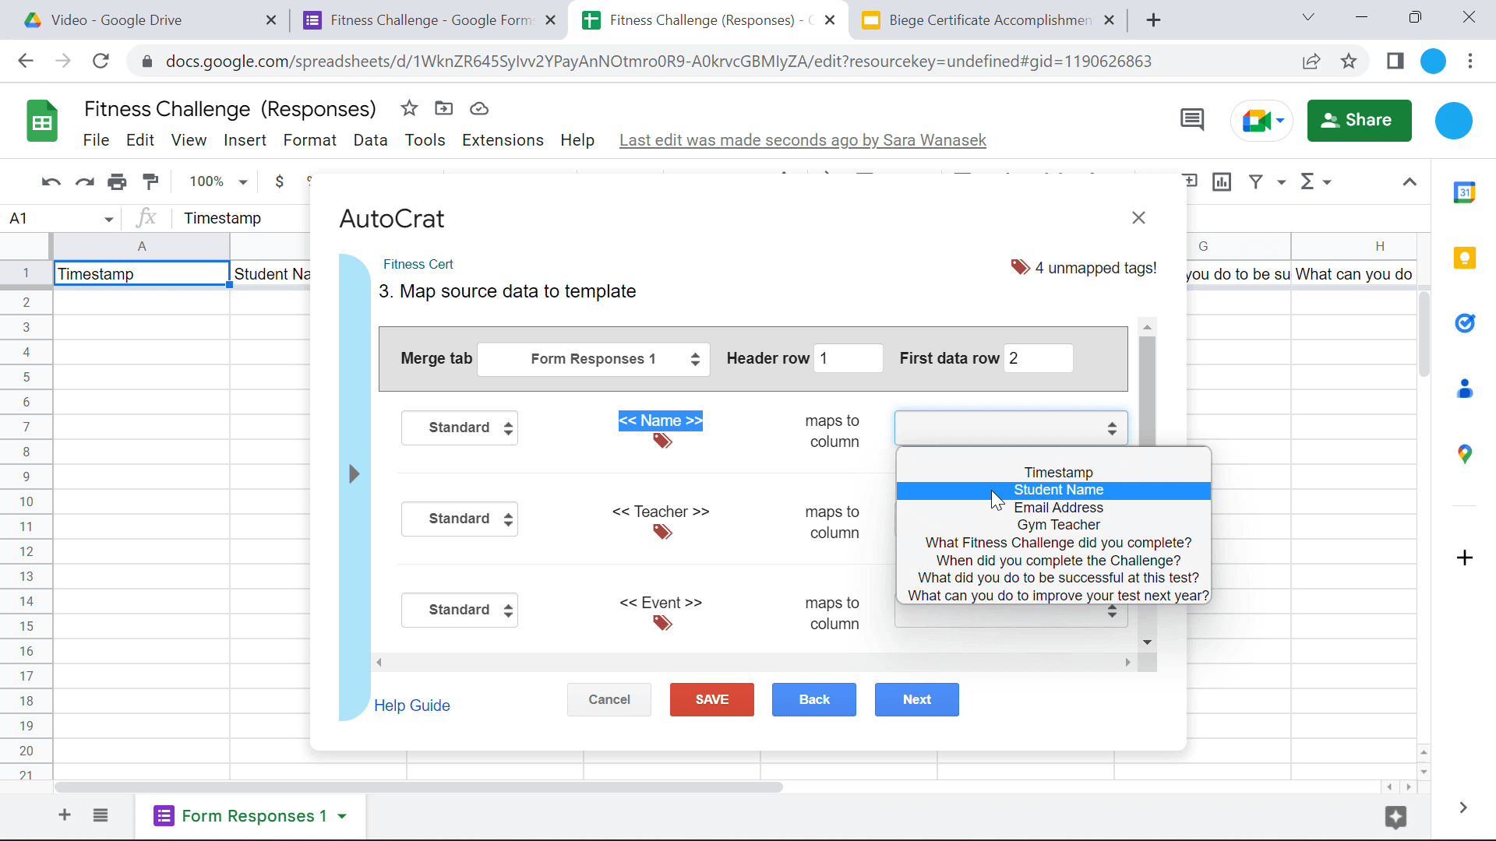Open the Standard type dropdown for Name
1496x841 pixels.
click(460, 428)
